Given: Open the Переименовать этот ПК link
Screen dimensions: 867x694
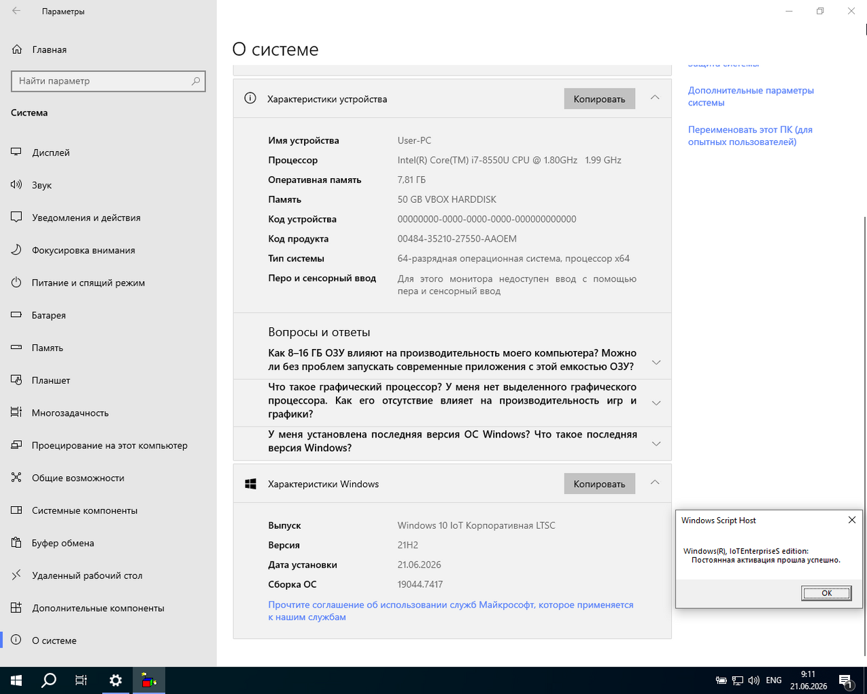Looking at the screenshot, I should 750,135.
